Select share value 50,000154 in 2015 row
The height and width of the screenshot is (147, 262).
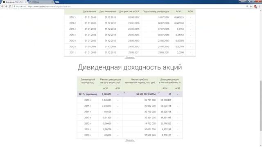(166, 106)
